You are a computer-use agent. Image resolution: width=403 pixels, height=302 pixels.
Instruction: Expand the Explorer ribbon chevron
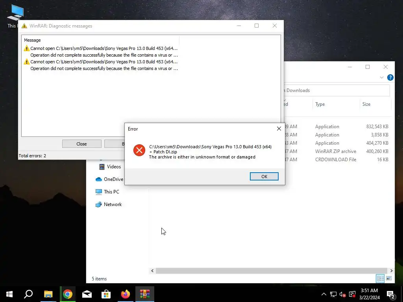pos(382,77)
